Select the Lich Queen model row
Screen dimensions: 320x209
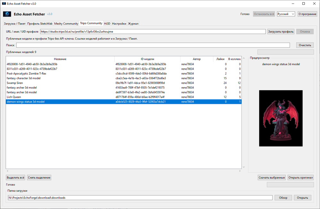pos(124,97)
